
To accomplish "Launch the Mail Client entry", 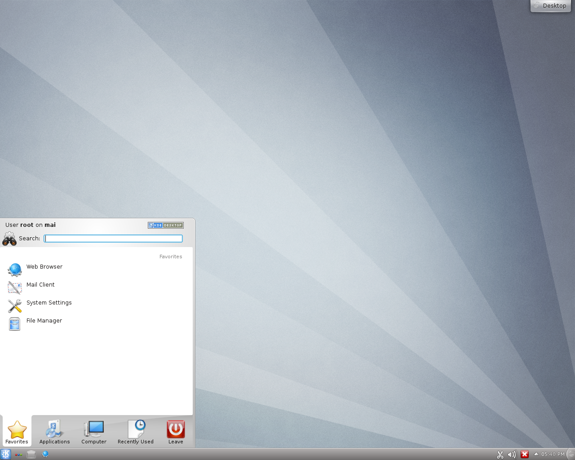I will click(40, 285).
